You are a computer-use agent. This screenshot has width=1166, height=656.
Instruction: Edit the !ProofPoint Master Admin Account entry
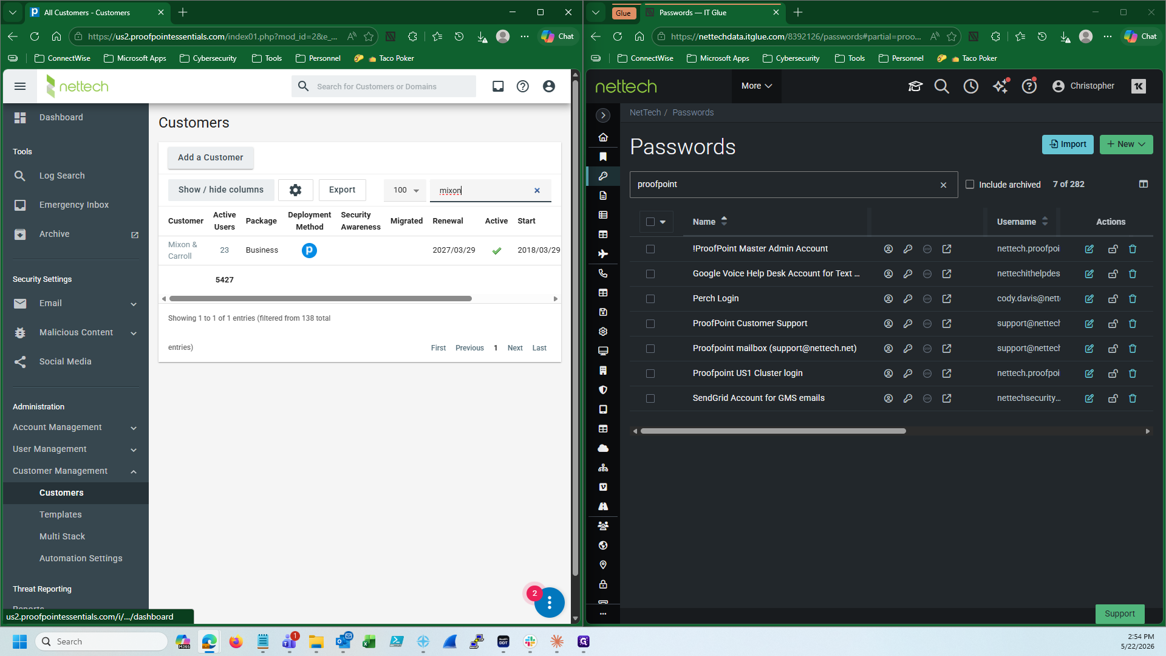click(x=1089, y=249)
